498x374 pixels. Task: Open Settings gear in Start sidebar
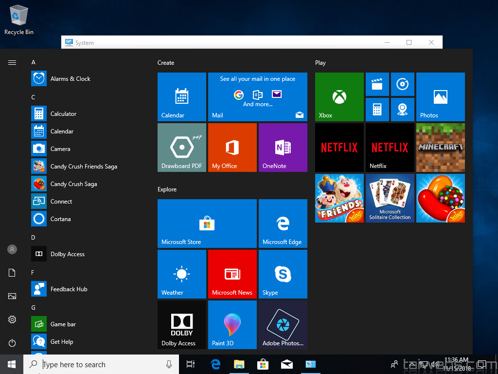12,319
